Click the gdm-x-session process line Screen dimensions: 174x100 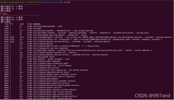[x=88, y=37]
